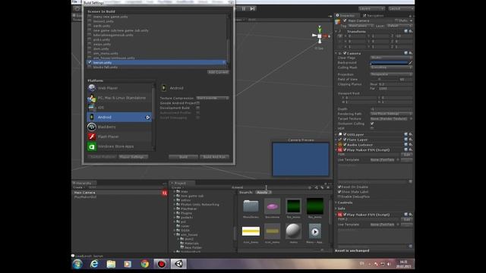The height and width of the screenshot is (273, 486).
Task: Switch to the Inspector tab
Action: coord(346,15)
